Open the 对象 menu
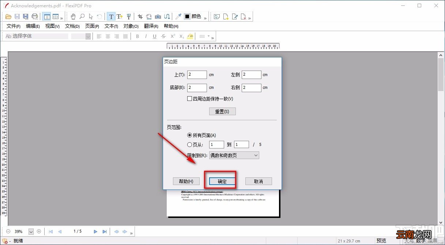The height and width of the screenshot is (245, 445). [131, 26]
